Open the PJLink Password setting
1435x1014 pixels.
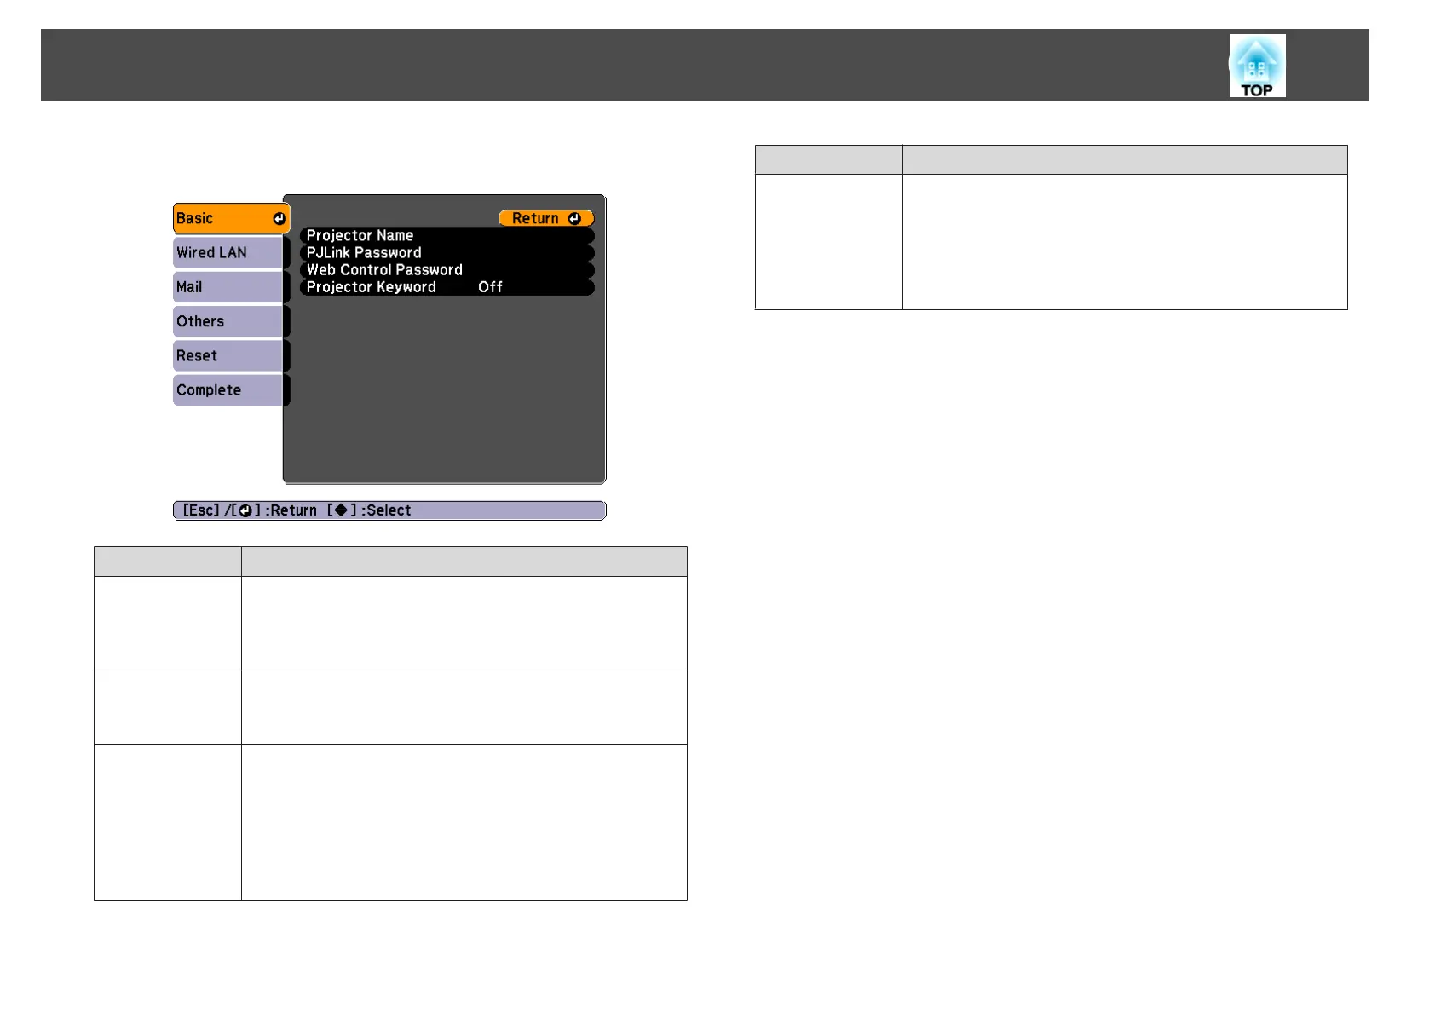pyautogui.click(x=447, y=252)
